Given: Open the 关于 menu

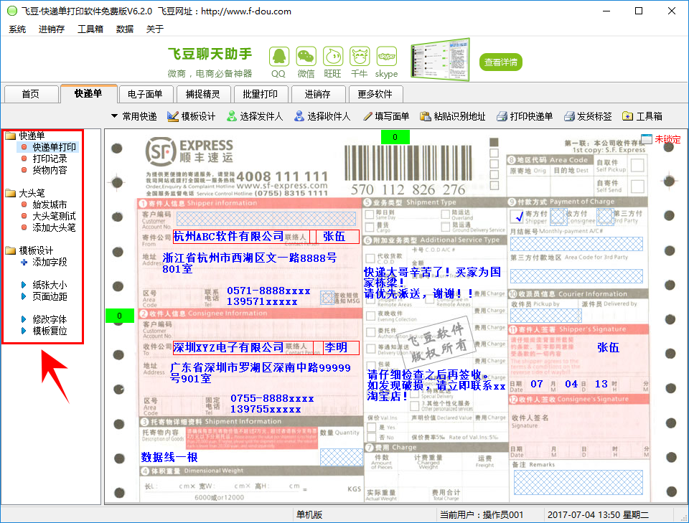Looking at the screenshot, I should coord(155,29).
